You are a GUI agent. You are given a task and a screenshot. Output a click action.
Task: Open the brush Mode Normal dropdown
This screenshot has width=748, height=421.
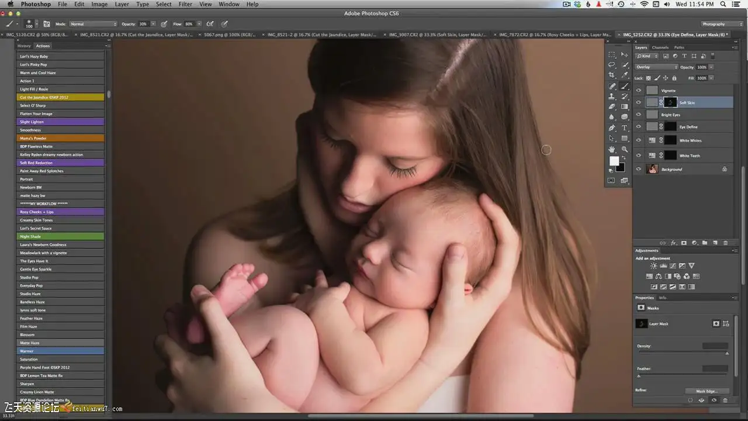(93, 24)
